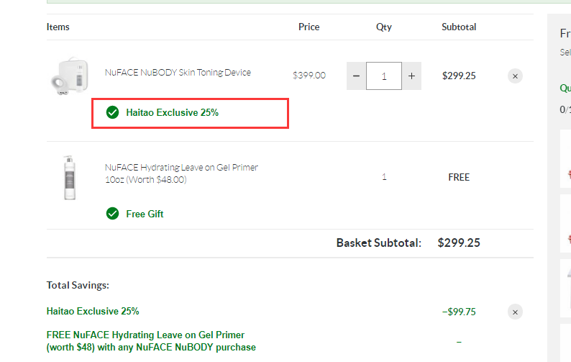Screen dimensions: 571x362
Task: Click the FREE NuFACE Hydrating Gel Primer offer text
Action: [x=151, y=341]
